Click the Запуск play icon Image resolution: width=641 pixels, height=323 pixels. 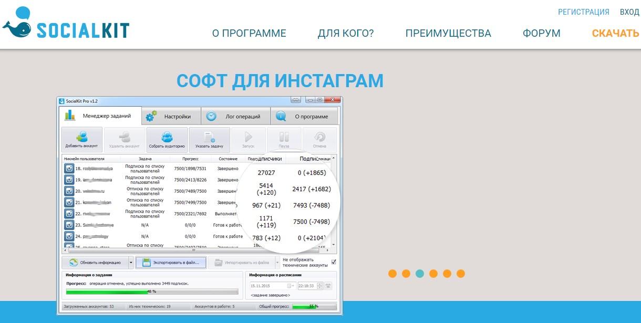(x=248, y=137)
